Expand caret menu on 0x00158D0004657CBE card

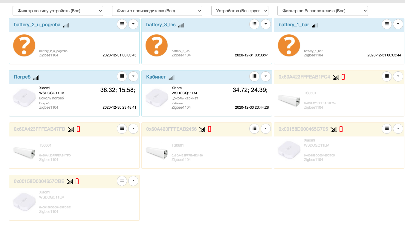[133, 181]
